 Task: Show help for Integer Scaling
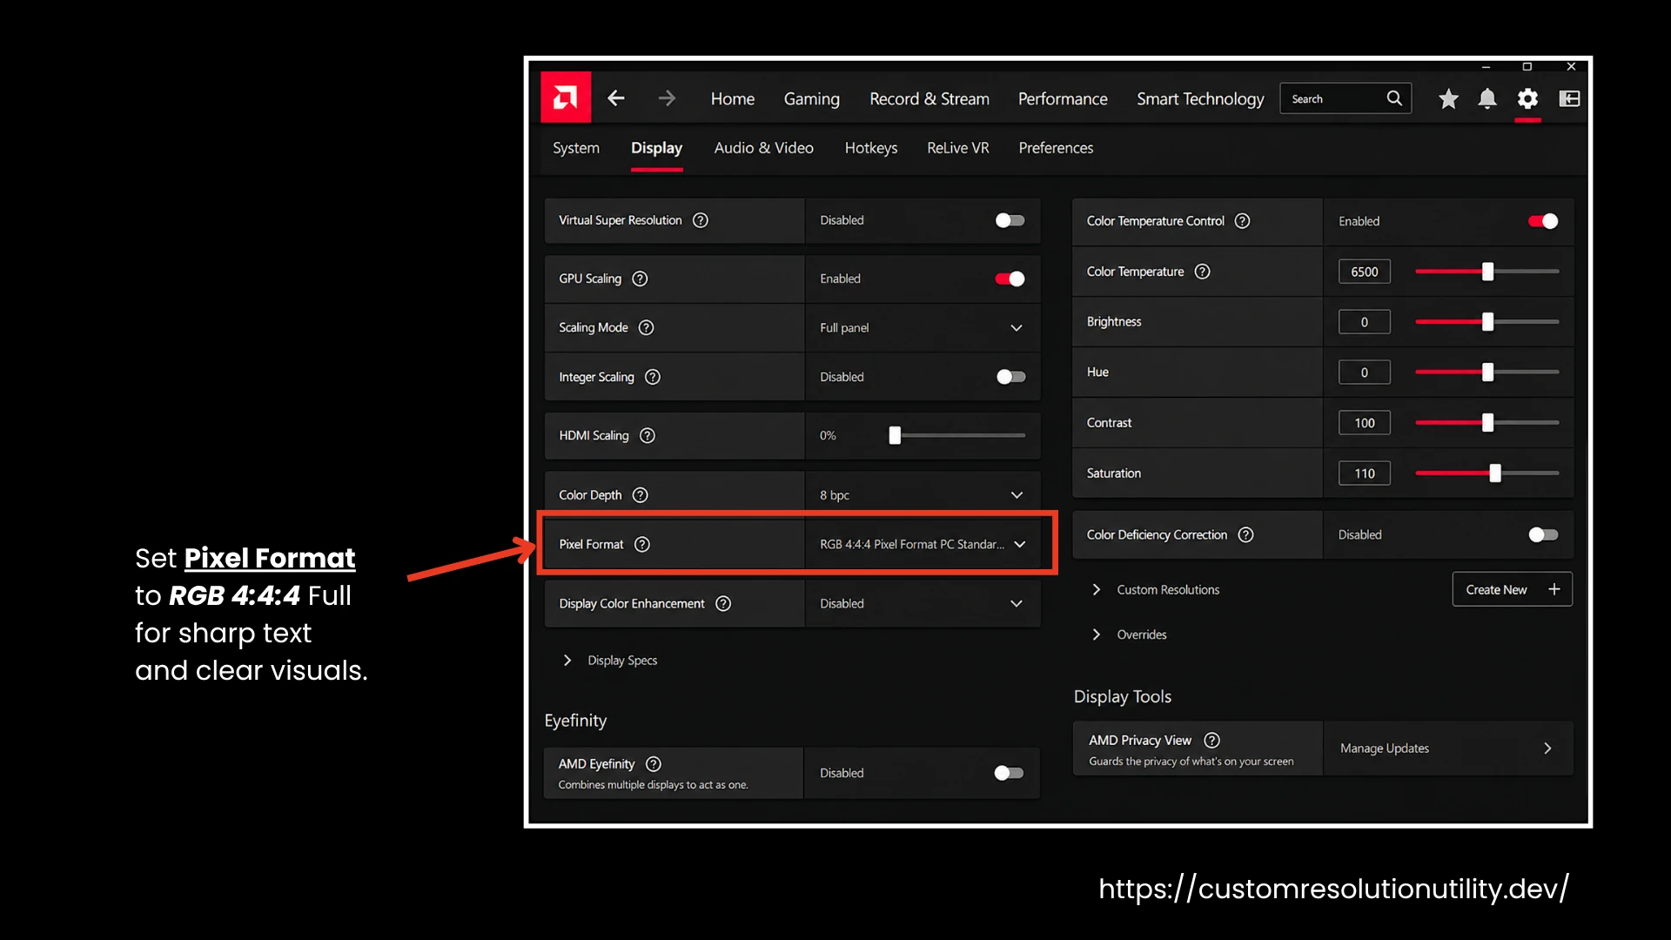[x=653, y=377]
